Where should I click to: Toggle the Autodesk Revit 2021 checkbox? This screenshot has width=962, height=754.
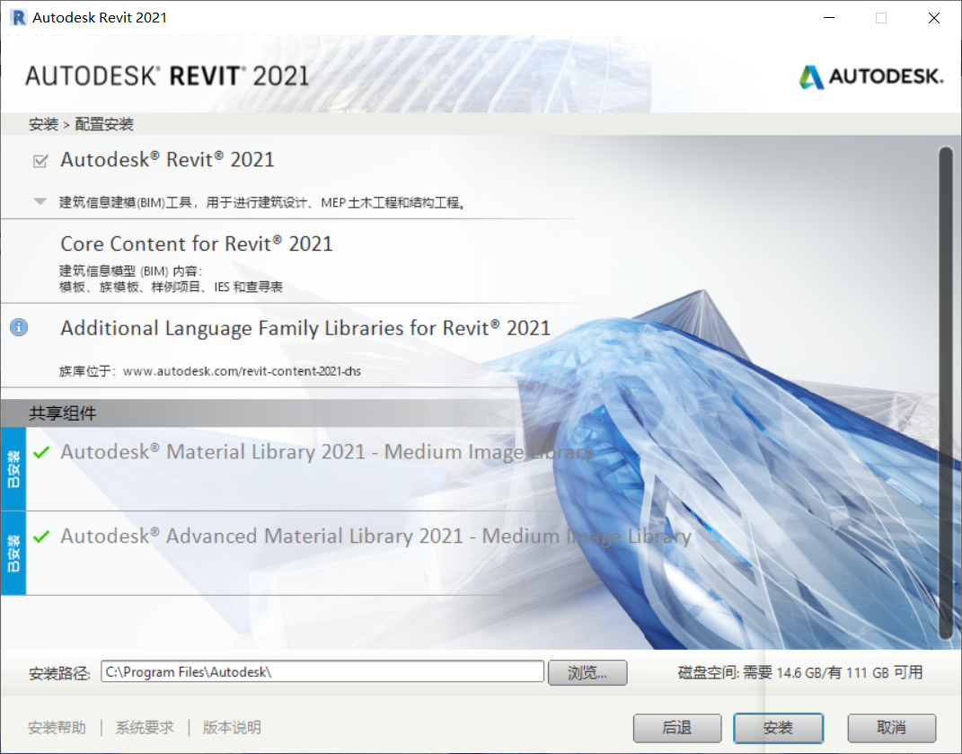click(40, 161)
